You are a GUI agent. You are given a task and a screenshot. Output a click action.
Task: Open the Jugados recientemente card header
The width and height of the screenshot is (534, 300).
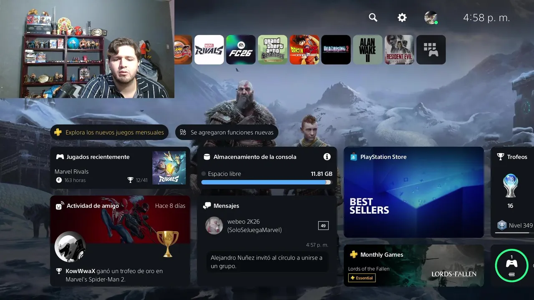93,157
